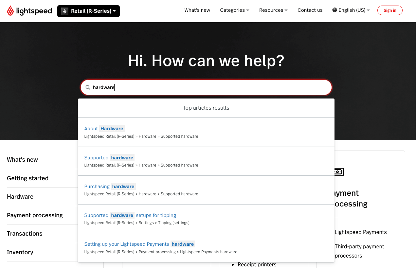The height and width of the screenshot is (268, 416).
Task: Click the payment processing cash icon
Action: click(x=338, y=171)
